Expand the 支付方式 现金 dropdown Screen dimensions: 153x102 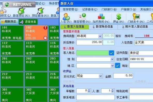pyautogui.click(x=100, y=76)
